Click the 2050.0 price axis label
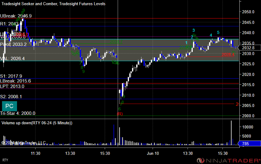 (x=248, y=12)
